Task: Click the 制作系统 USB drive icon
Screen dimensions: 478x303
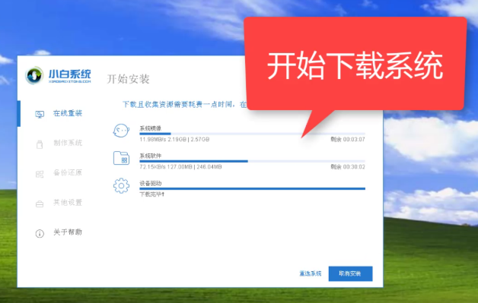Action: coord(40,144)
